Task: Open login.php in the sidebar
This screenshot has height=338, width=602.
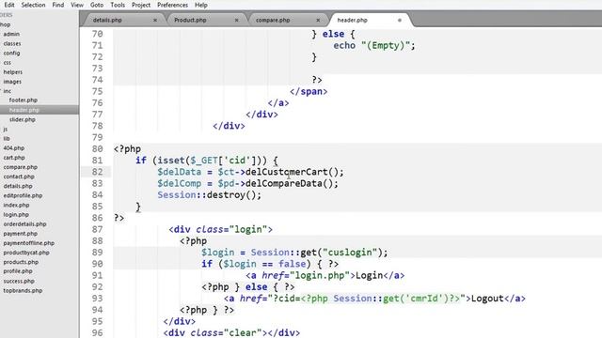Action: coord(16,215)
